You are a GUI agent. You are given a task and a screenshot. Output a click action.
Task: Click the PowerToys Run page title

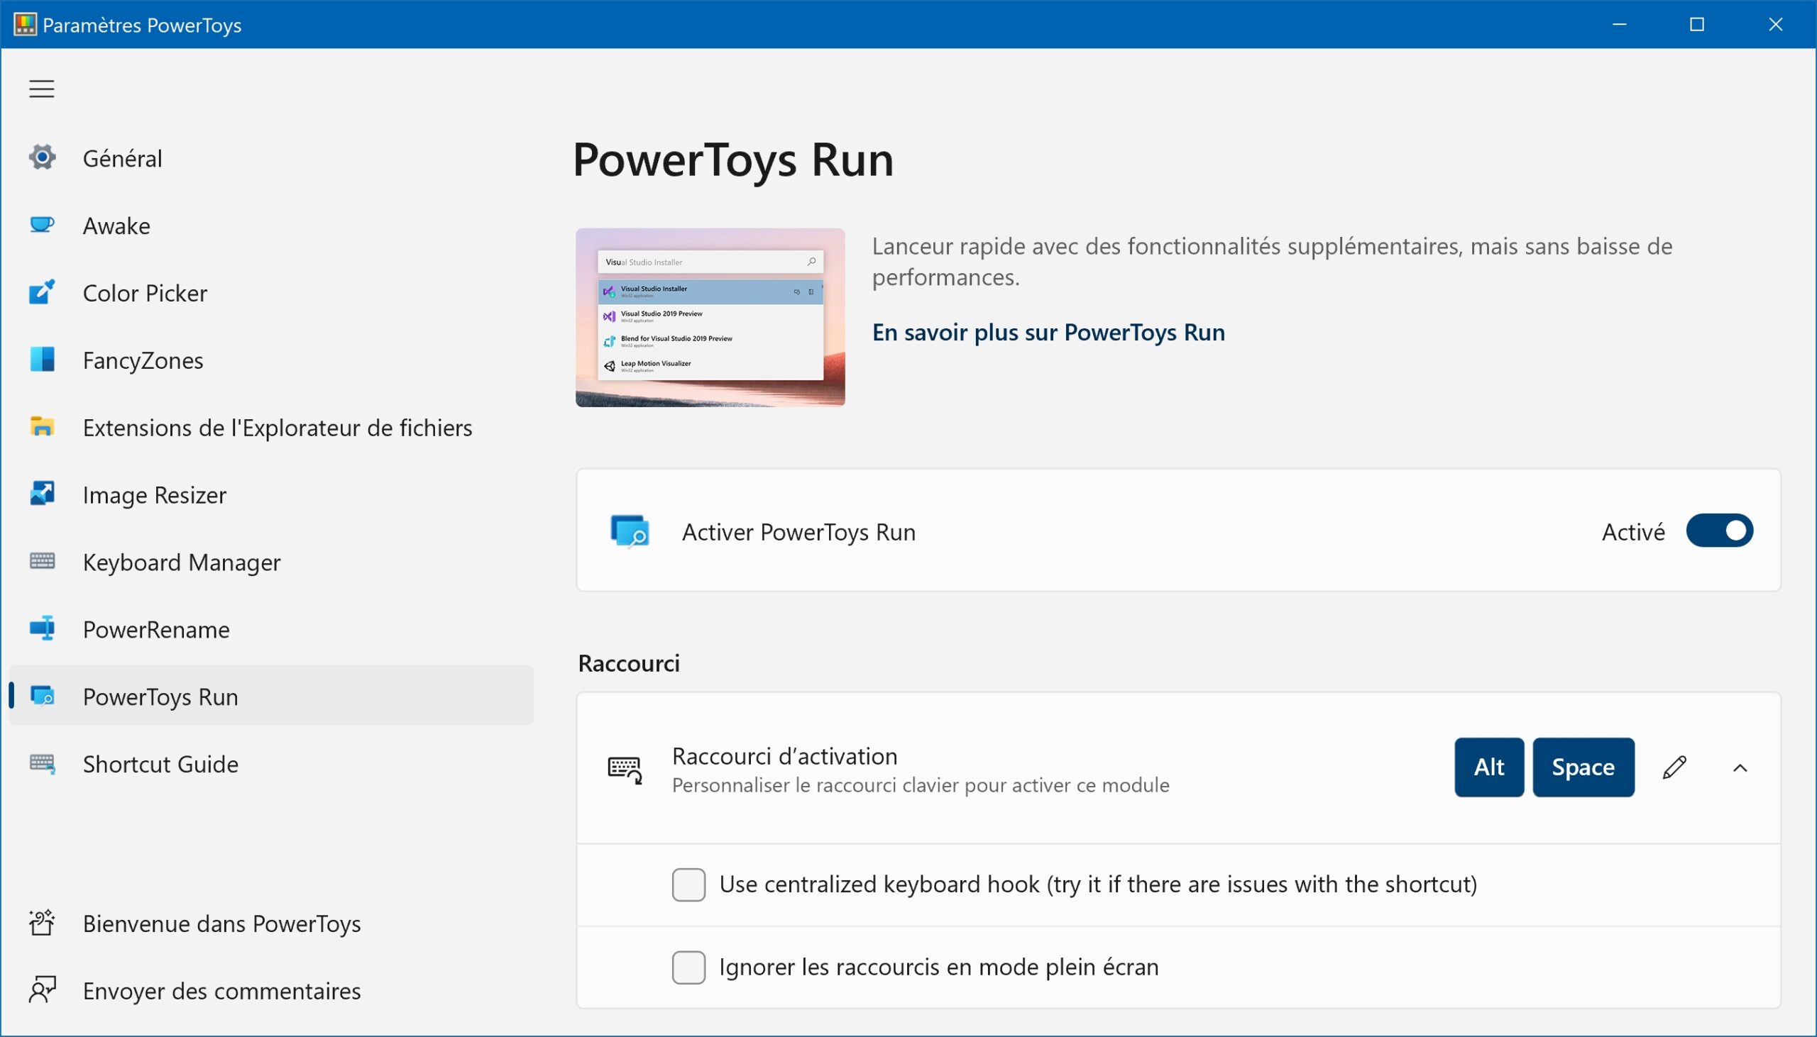pos(733,160)
